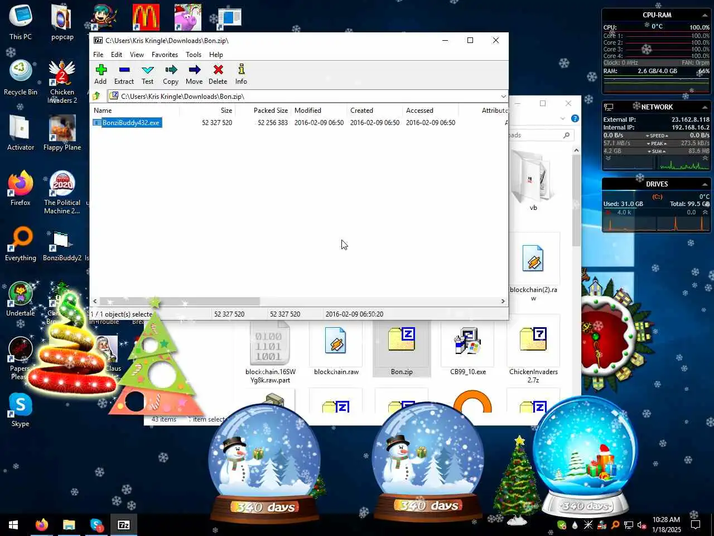Select the McDonald's logo desktop shortcut

(146, 17)
